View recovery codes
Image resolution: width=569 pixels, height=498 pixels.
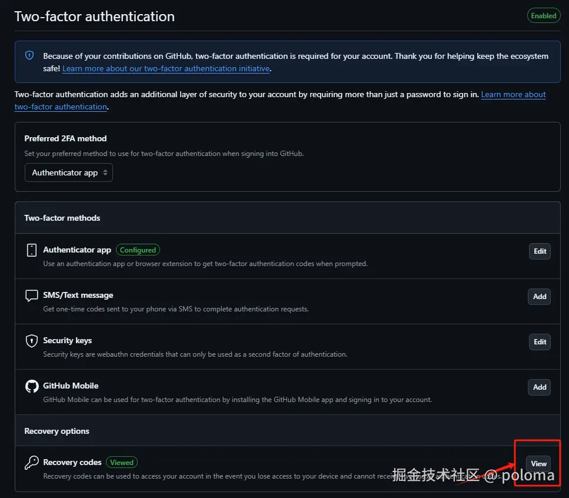point(538,463)
